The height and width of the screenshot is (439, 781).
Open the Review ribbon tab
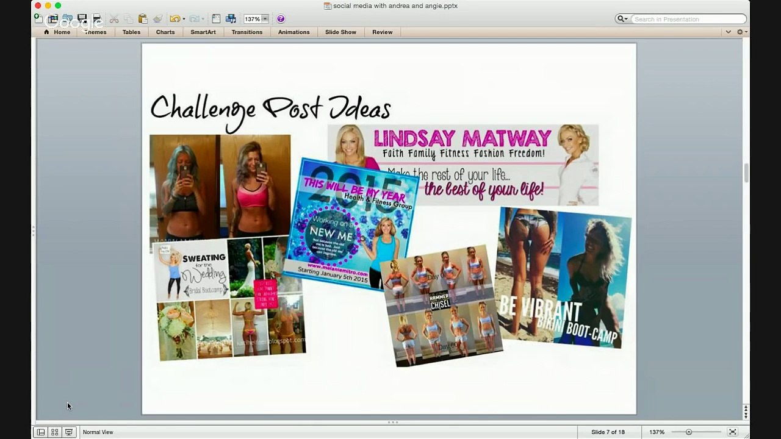pos(383,32)
